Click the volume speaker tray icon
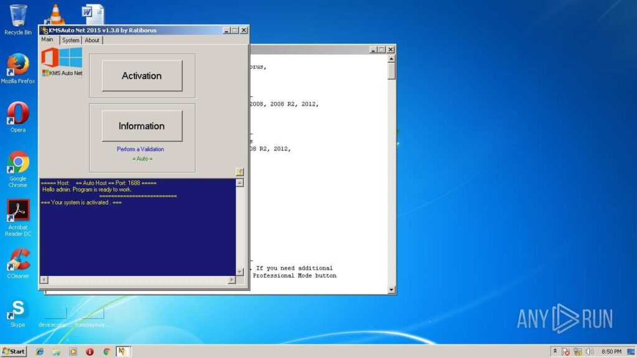This screenshot has width=637, height=358. (590, 352)
